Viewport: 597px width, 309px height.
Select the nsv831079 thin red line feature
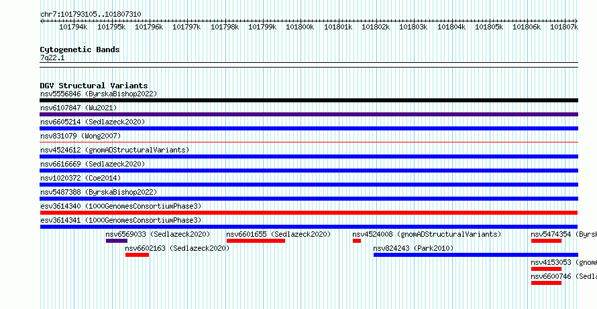pos(309,142)
